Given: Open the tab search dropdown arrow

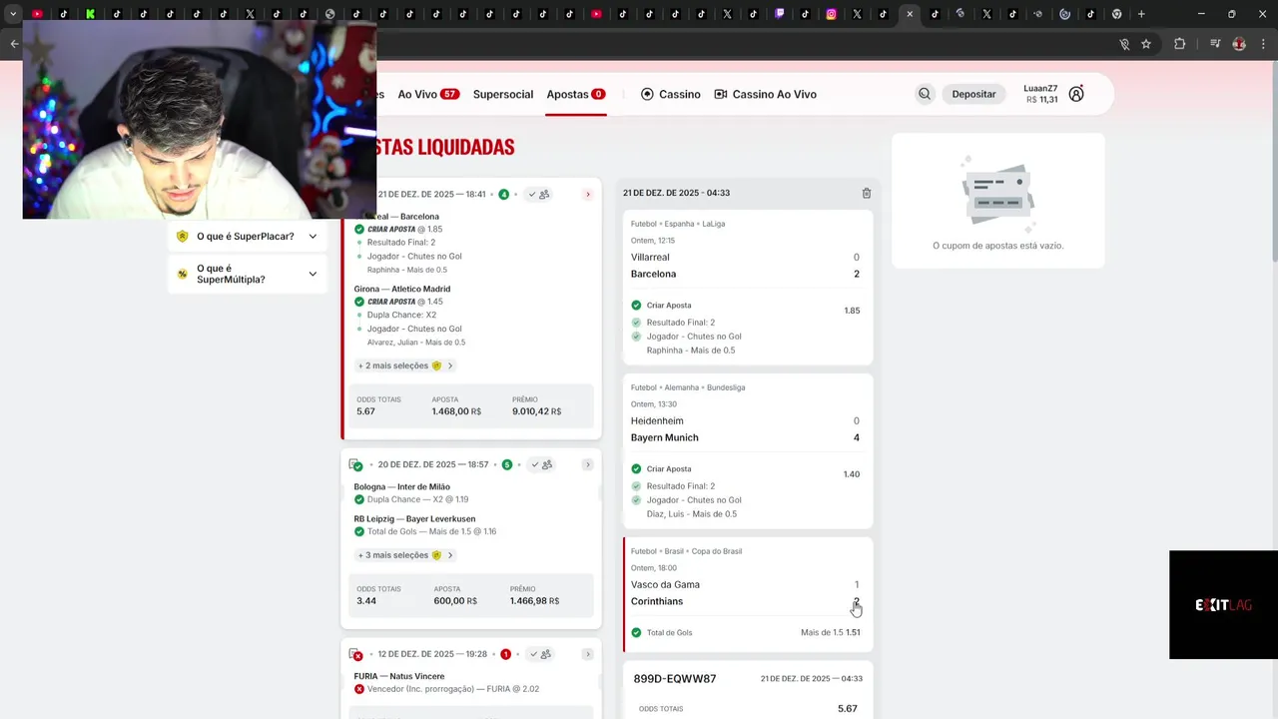Looking at the screenshot, I should pyautogui.click(x=13, y=14).
